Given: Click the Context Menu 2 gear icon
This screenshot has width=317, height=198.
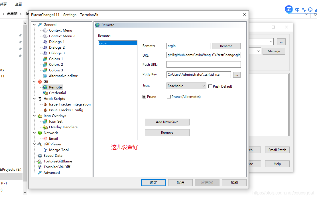Looking at the screenshot, I should [x=45, y=36].
